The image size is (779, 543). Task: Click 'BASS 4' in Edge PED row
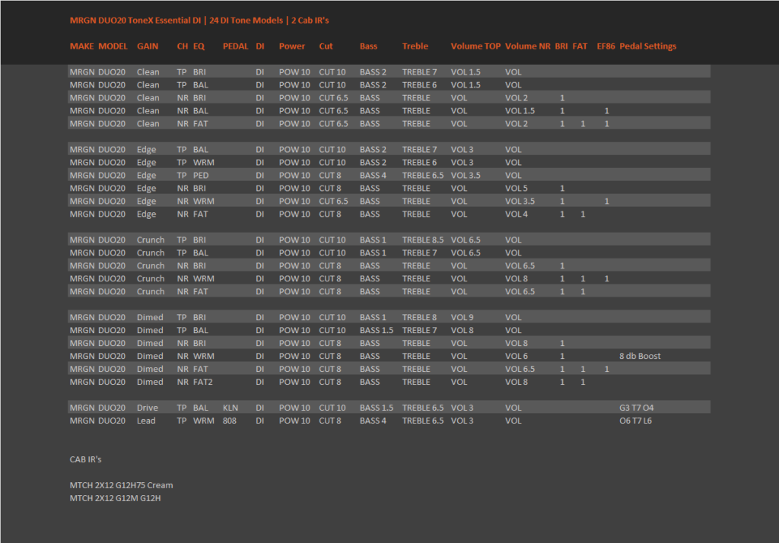click(373, 176)
